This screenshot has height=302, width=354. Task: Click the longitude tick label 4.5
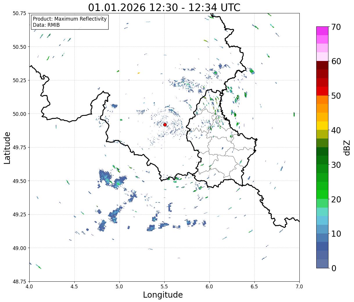74,287
